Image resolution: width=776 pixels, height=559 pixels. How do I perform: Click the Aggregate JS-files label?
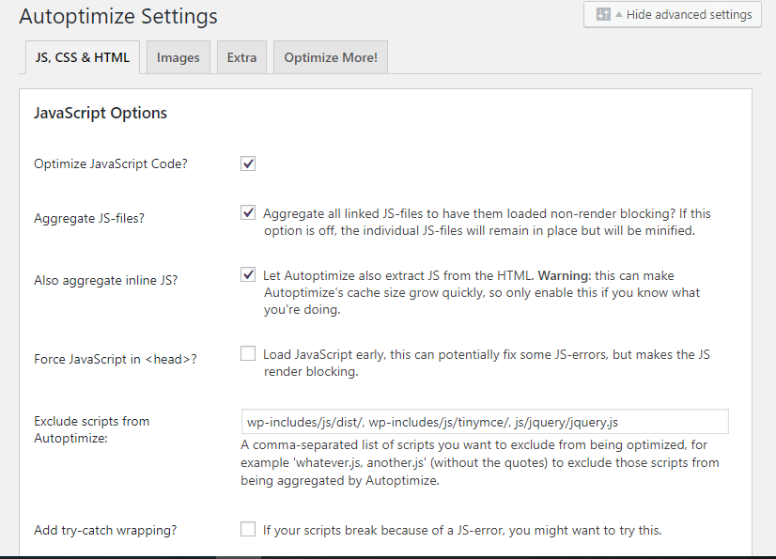point(90,218)
